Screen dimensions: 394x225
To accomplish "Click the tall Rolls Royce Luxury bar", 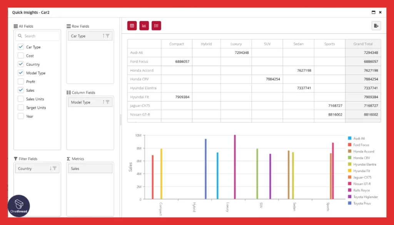I will pos(235,167).
